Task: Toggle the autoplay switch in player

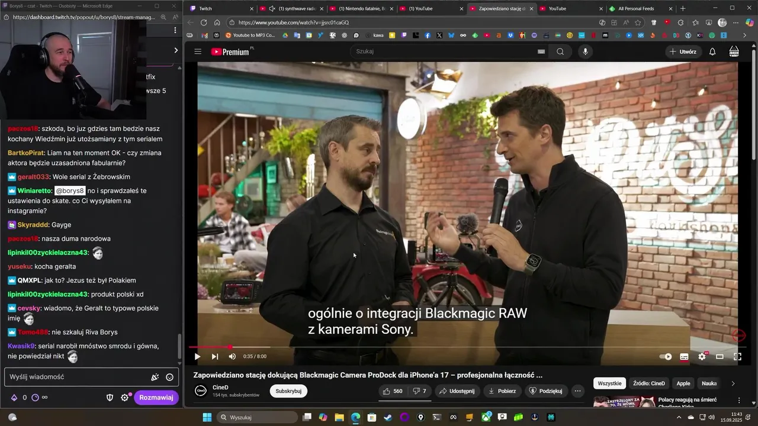Action: pyautogui.click(x=666, y=356)
